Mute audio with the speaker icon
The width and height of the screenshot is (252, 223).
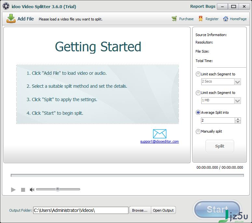pyautogui.click(x=32, y=190)
